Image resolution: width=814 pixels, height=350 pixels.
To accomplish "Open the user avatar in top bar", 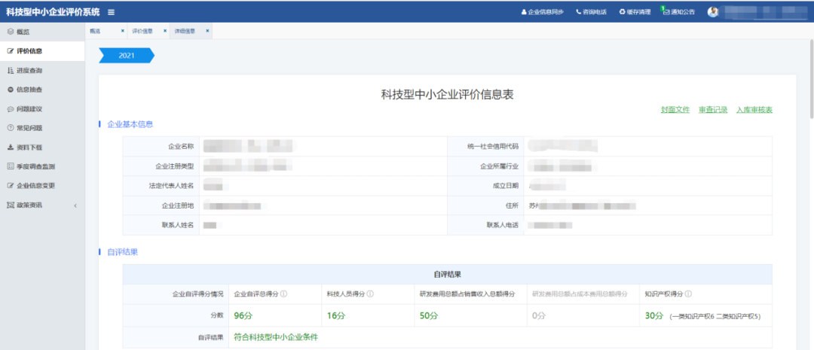I will click(x=713, y=12).
